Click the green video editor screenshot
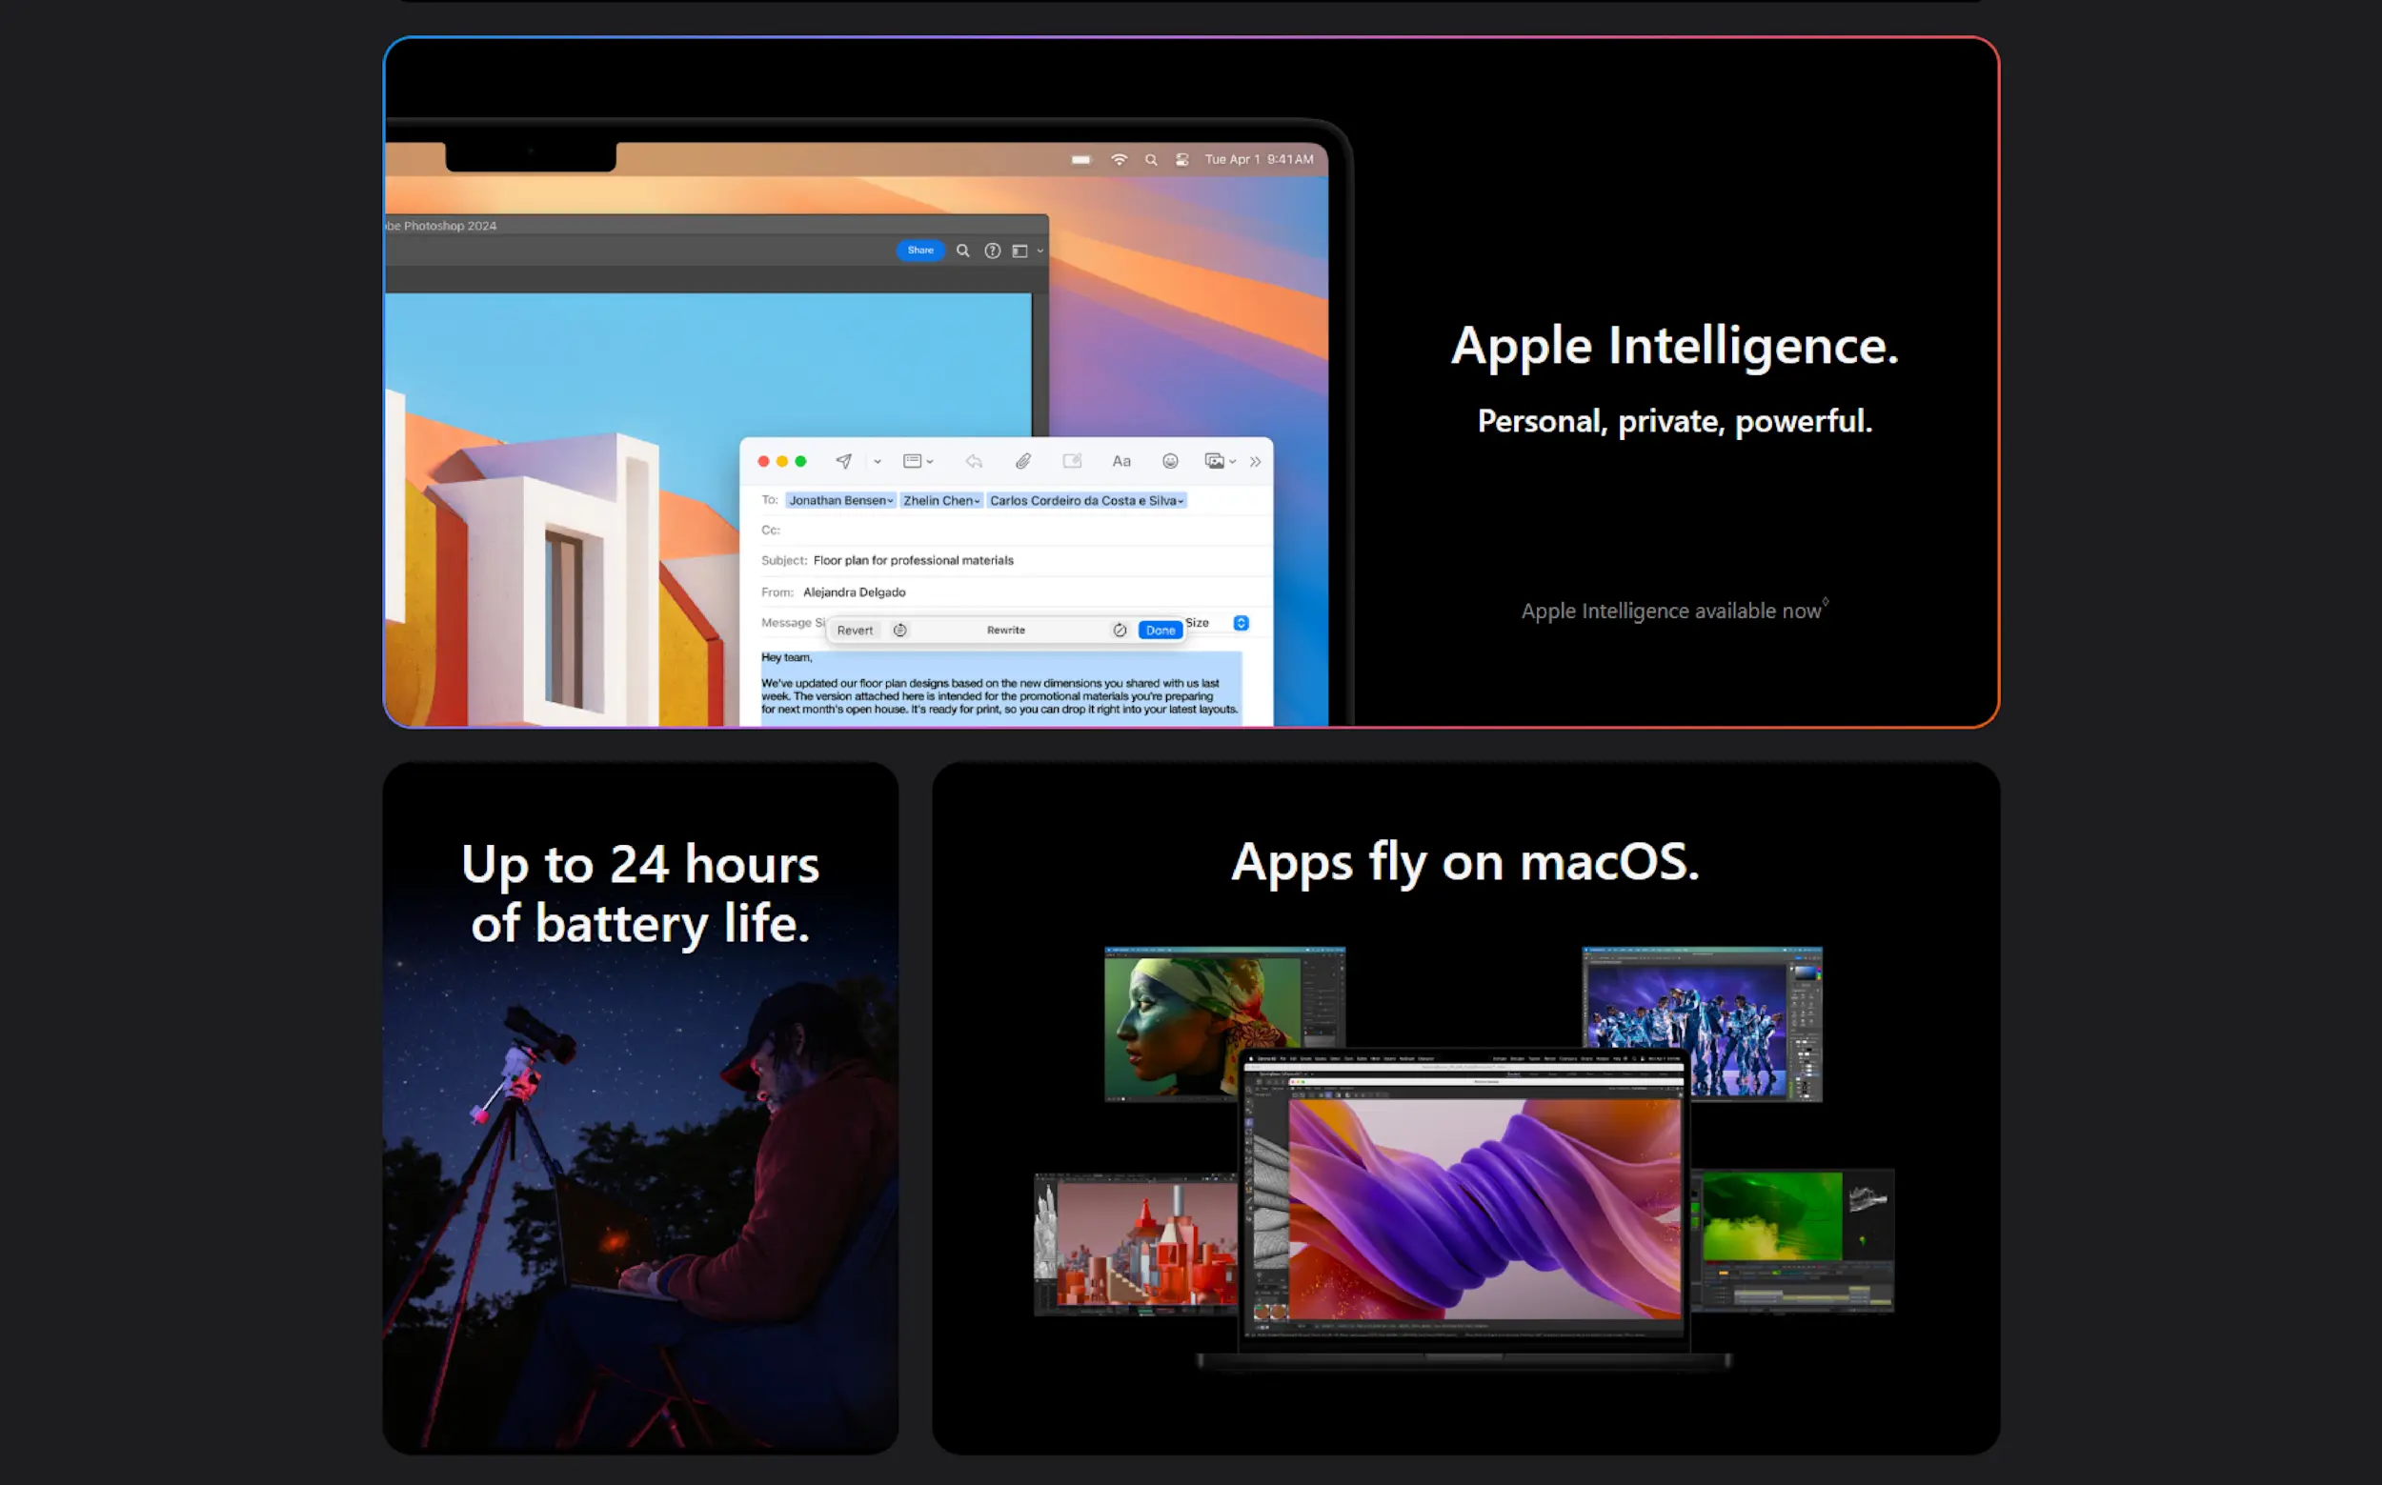The image size is (2382, 1485). [1793, 1239]
